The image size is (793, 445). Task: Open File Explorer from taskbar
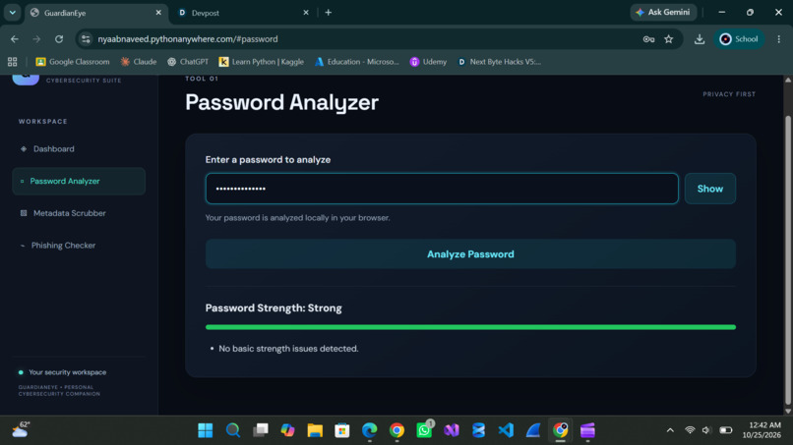pyautogui.click(x=315, y=430)
